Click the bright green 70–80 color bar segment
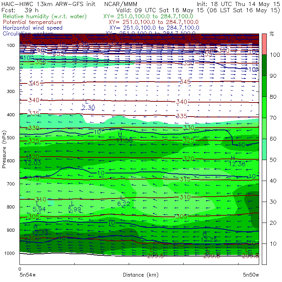 coord(264,107)
